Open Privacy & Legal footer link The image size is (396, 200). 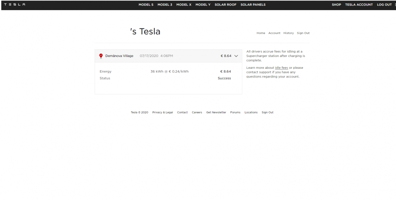tap(163, 112)
